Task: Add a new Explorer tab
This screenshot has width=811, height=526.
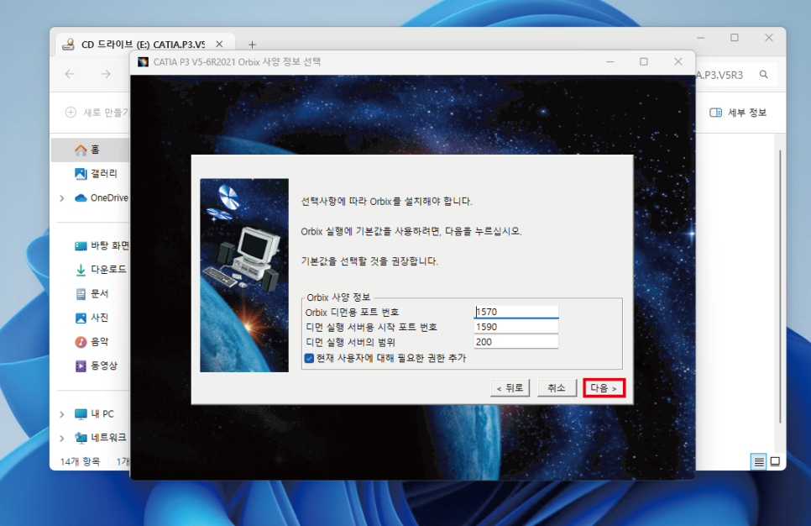Action: [252, 45]
